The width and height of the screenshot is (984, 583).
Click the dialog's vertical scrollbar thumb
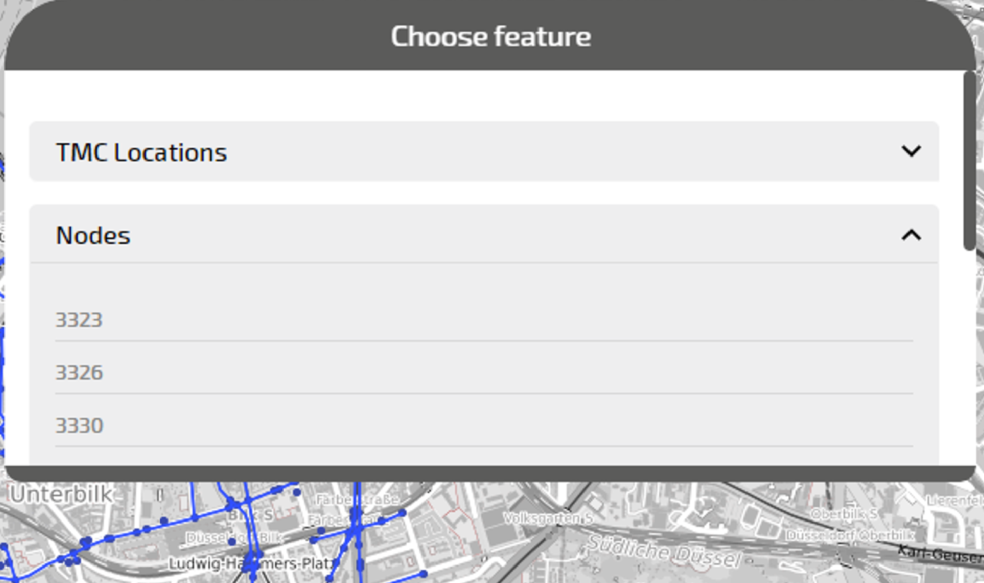[969, 161]
